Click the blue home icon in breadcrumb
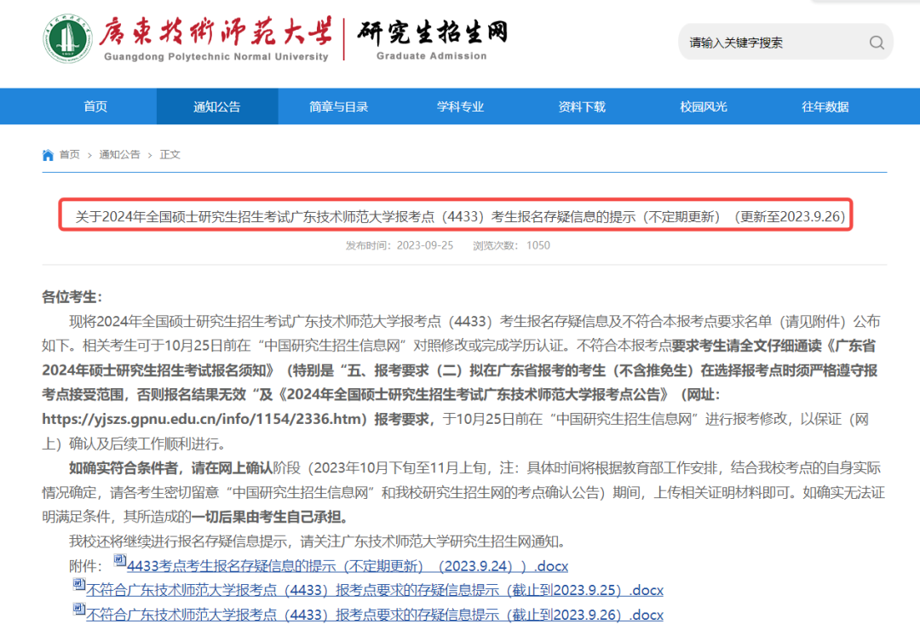 click(x=48, y=155)
